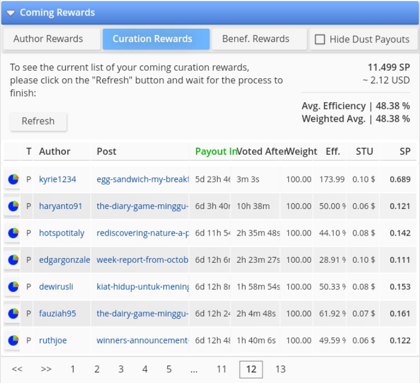Click the ~ 2.12 USD total value
420x383 pixels.
(386, 80)
